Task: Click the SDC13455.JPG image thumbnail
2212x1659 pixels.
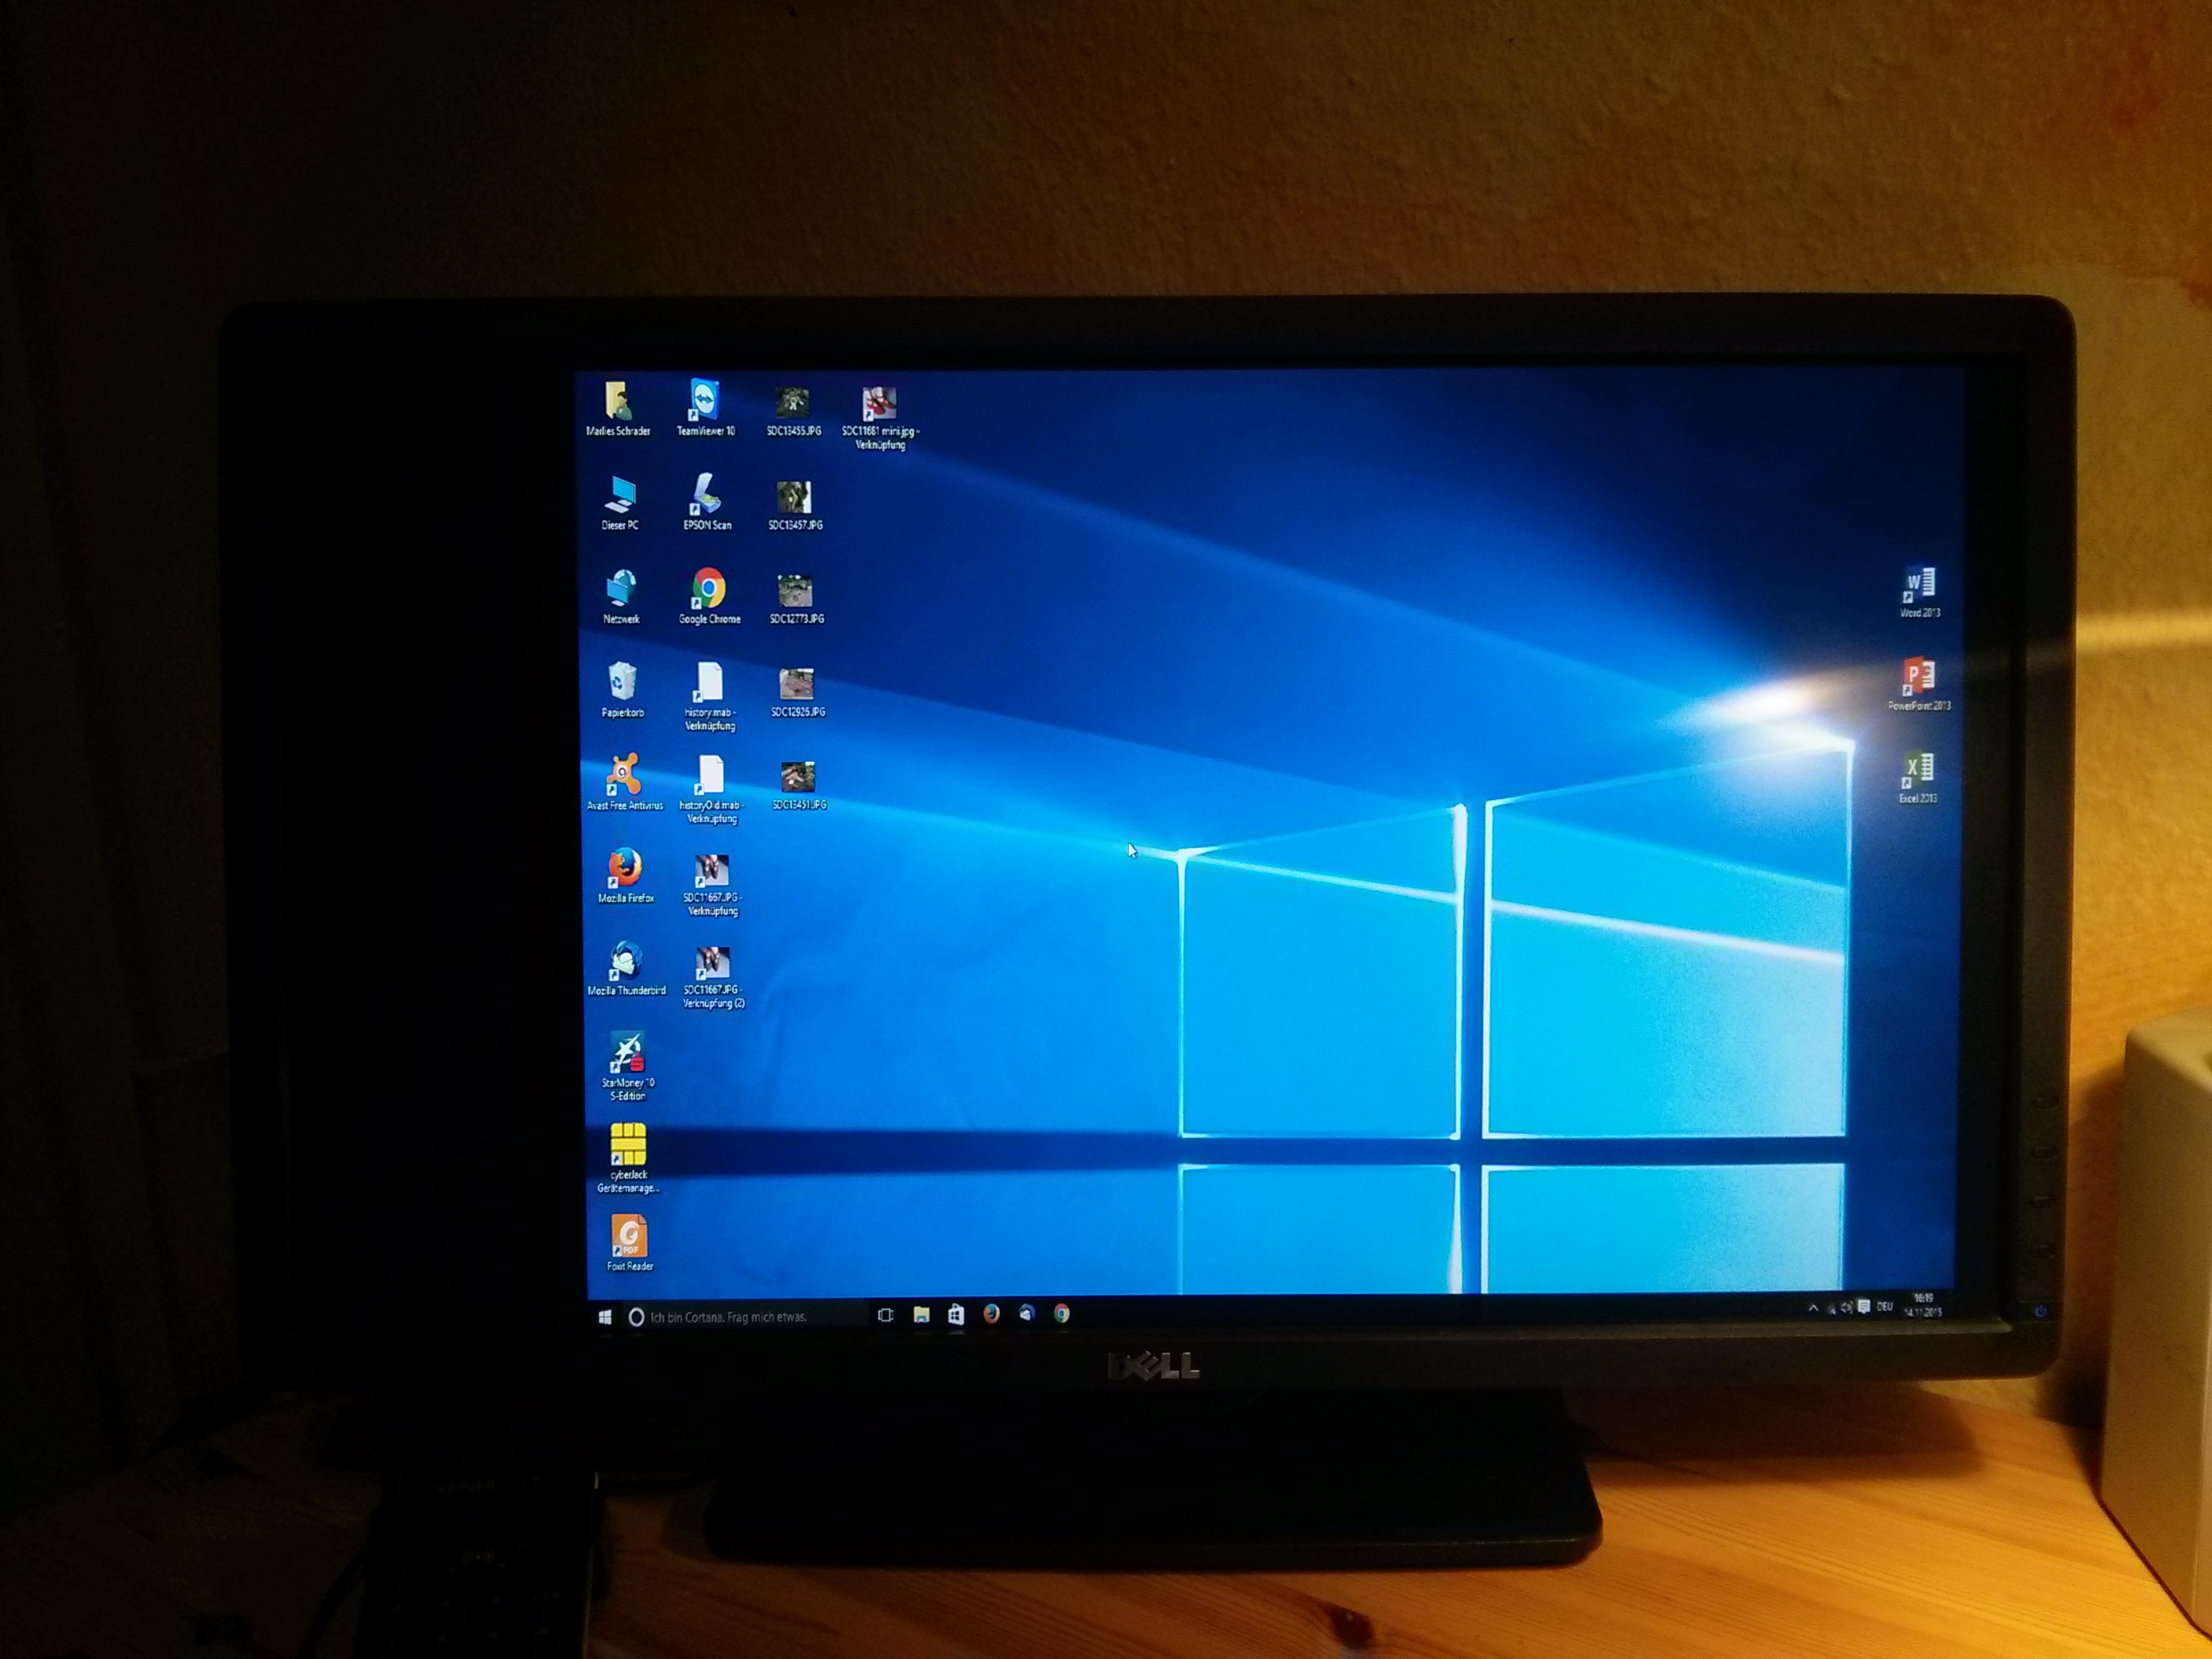Action: 793,403
